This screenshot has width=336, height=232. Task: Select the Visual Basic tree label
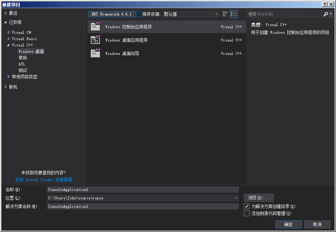pyautogui.click(x=24, y=39)
